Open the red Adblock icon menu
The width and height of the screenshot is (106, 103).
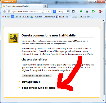tap(101, 11)
